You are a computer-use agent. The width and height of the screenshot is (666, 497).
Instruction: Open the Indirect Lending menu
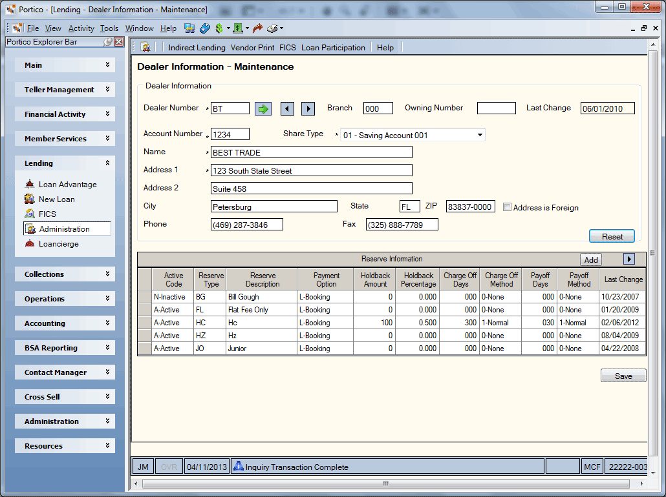(197, 48)
